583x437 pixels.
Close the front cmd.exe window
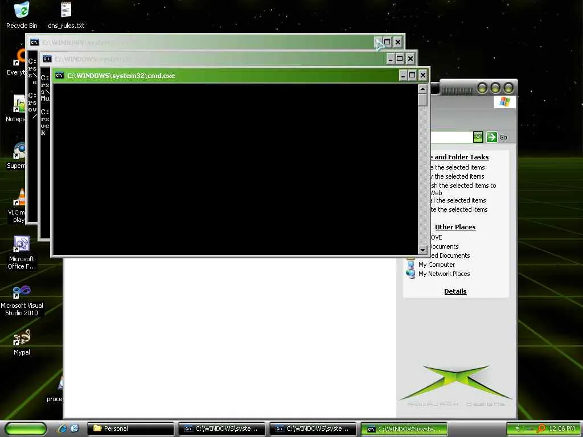(423, 76)
